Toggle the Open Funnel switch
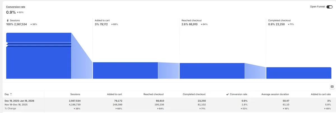 [329, 7]
